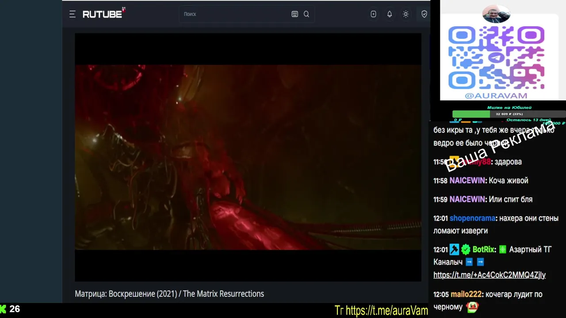Click the streamer avatar above QR code
566x318 pixels.
[x=496, y=14]
